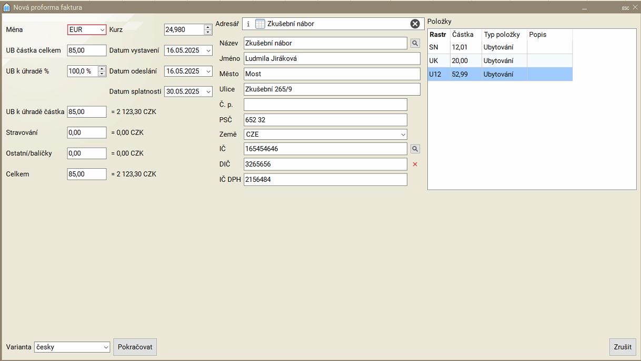This screenshot has width=641, height=361.
Task: Open the Datum splatnosti date dropdown
Action: 208,91
